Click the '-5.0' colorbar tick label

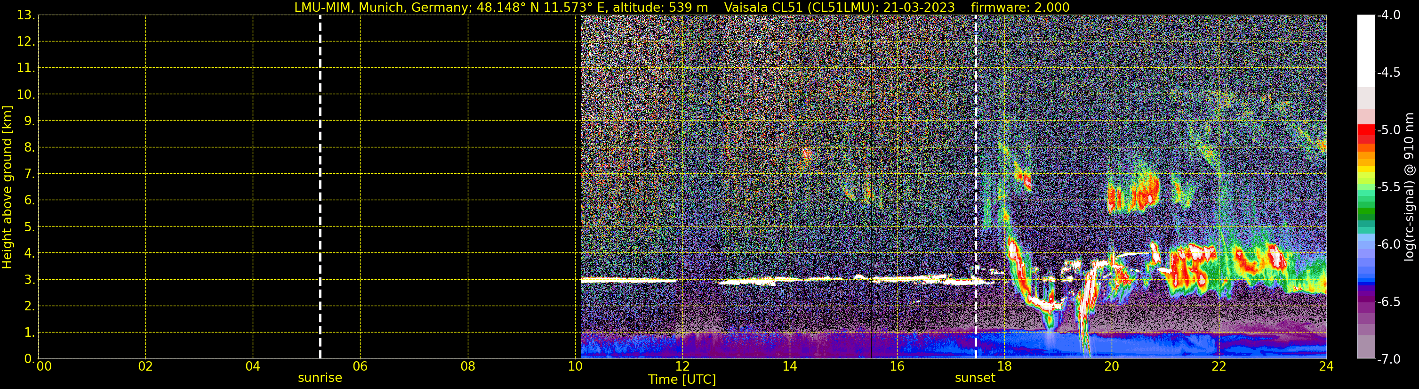pyautogui.click(x=1388, y=130)
